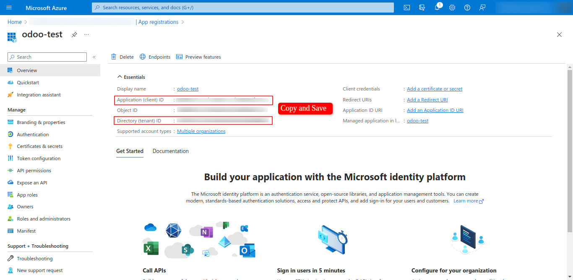Click the Microsoft Azure portal title

coord(46,8)
